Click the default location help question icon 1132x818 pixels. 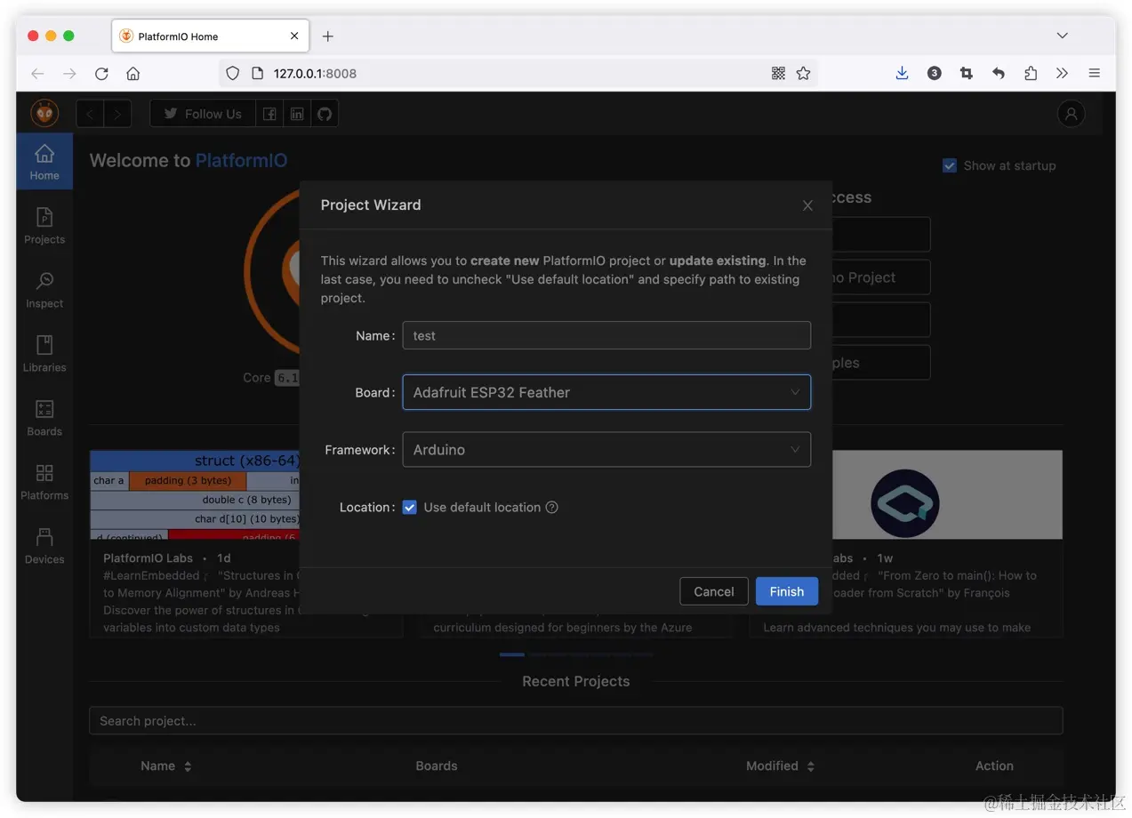pyautogui.click(x=551, y=507)
